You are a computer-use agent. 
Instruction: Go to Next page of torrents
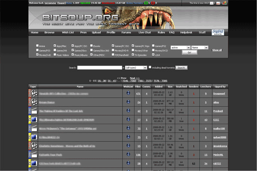click(x=134, y=78)
